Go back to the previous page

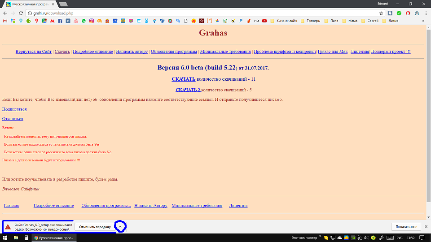pos(5,13)
